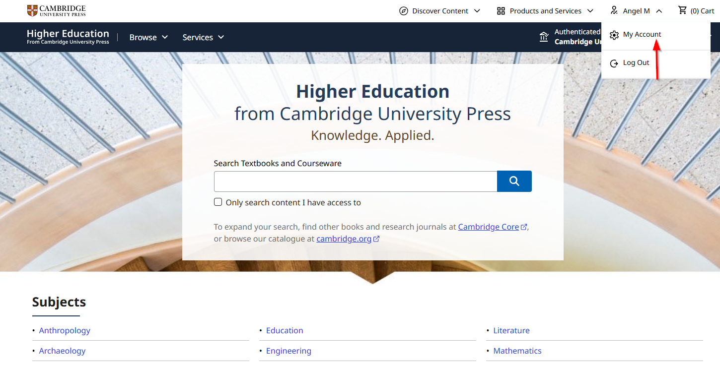720x367 pixels.
Task: Click the compass icon beside Discover Content
Action: (404, 11)
